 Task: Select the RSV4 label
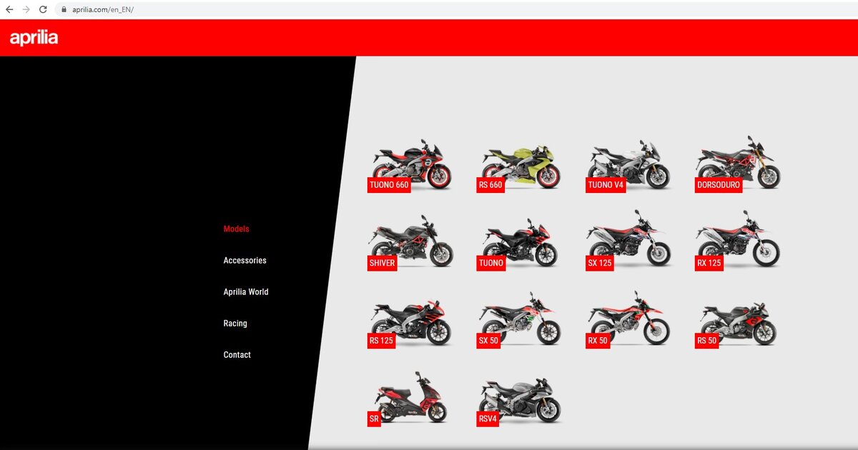tap(488, 419)
